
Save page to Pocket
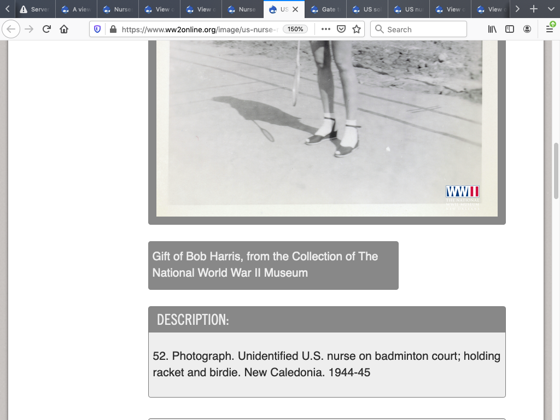pos(341,29)
